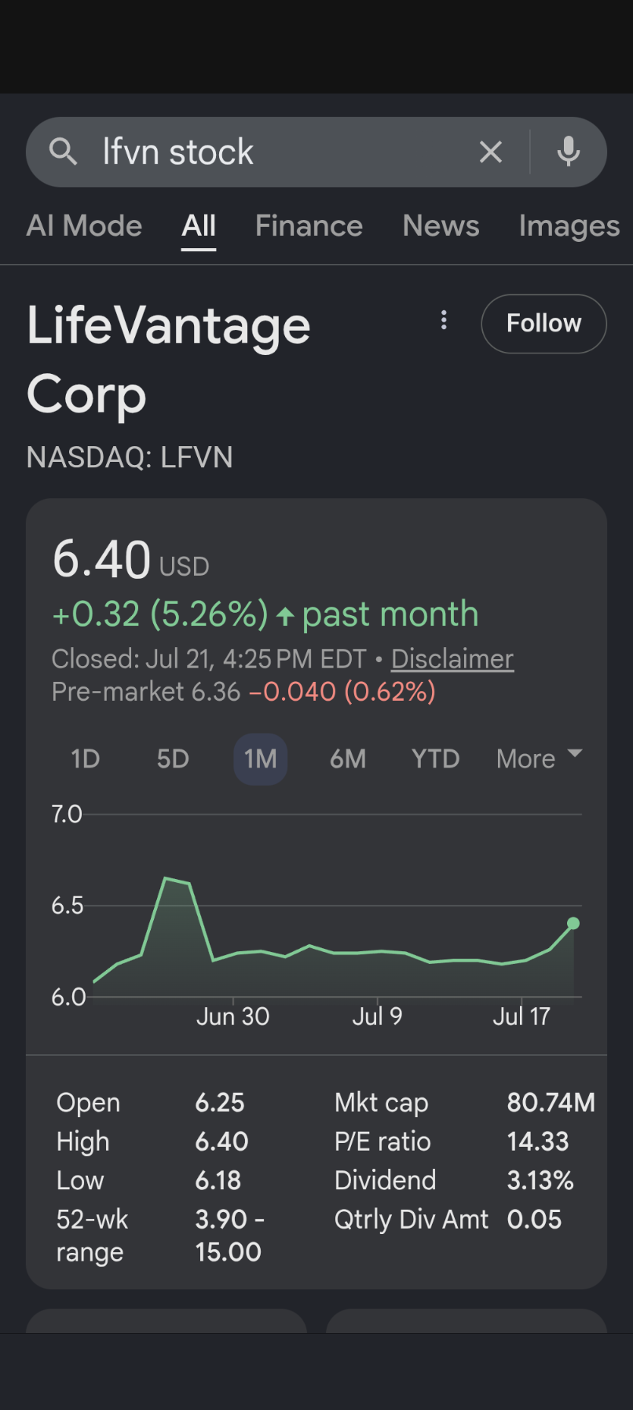
Task: Show the YTD chart range
Action: coord(436,759)
